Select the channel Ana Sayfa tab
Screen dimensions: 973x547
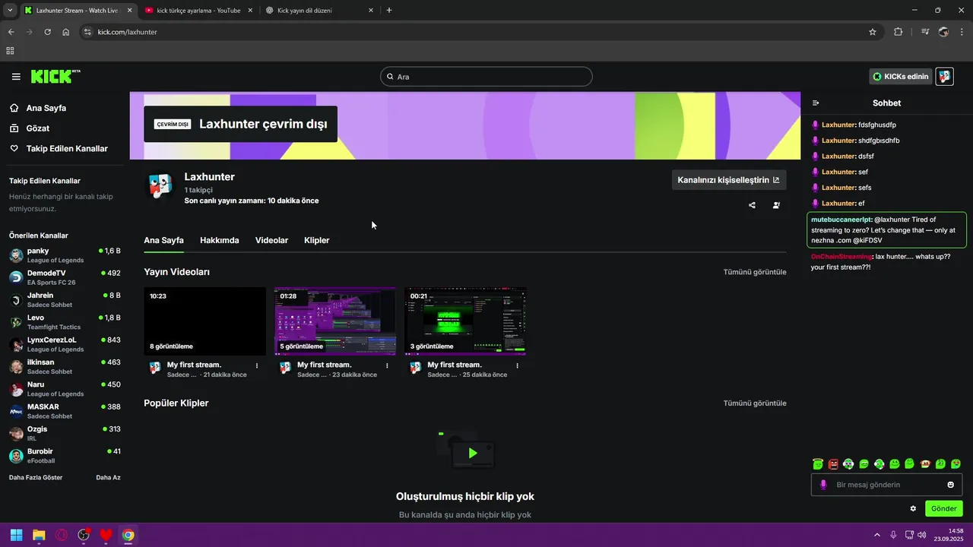(x=163, y=240)
